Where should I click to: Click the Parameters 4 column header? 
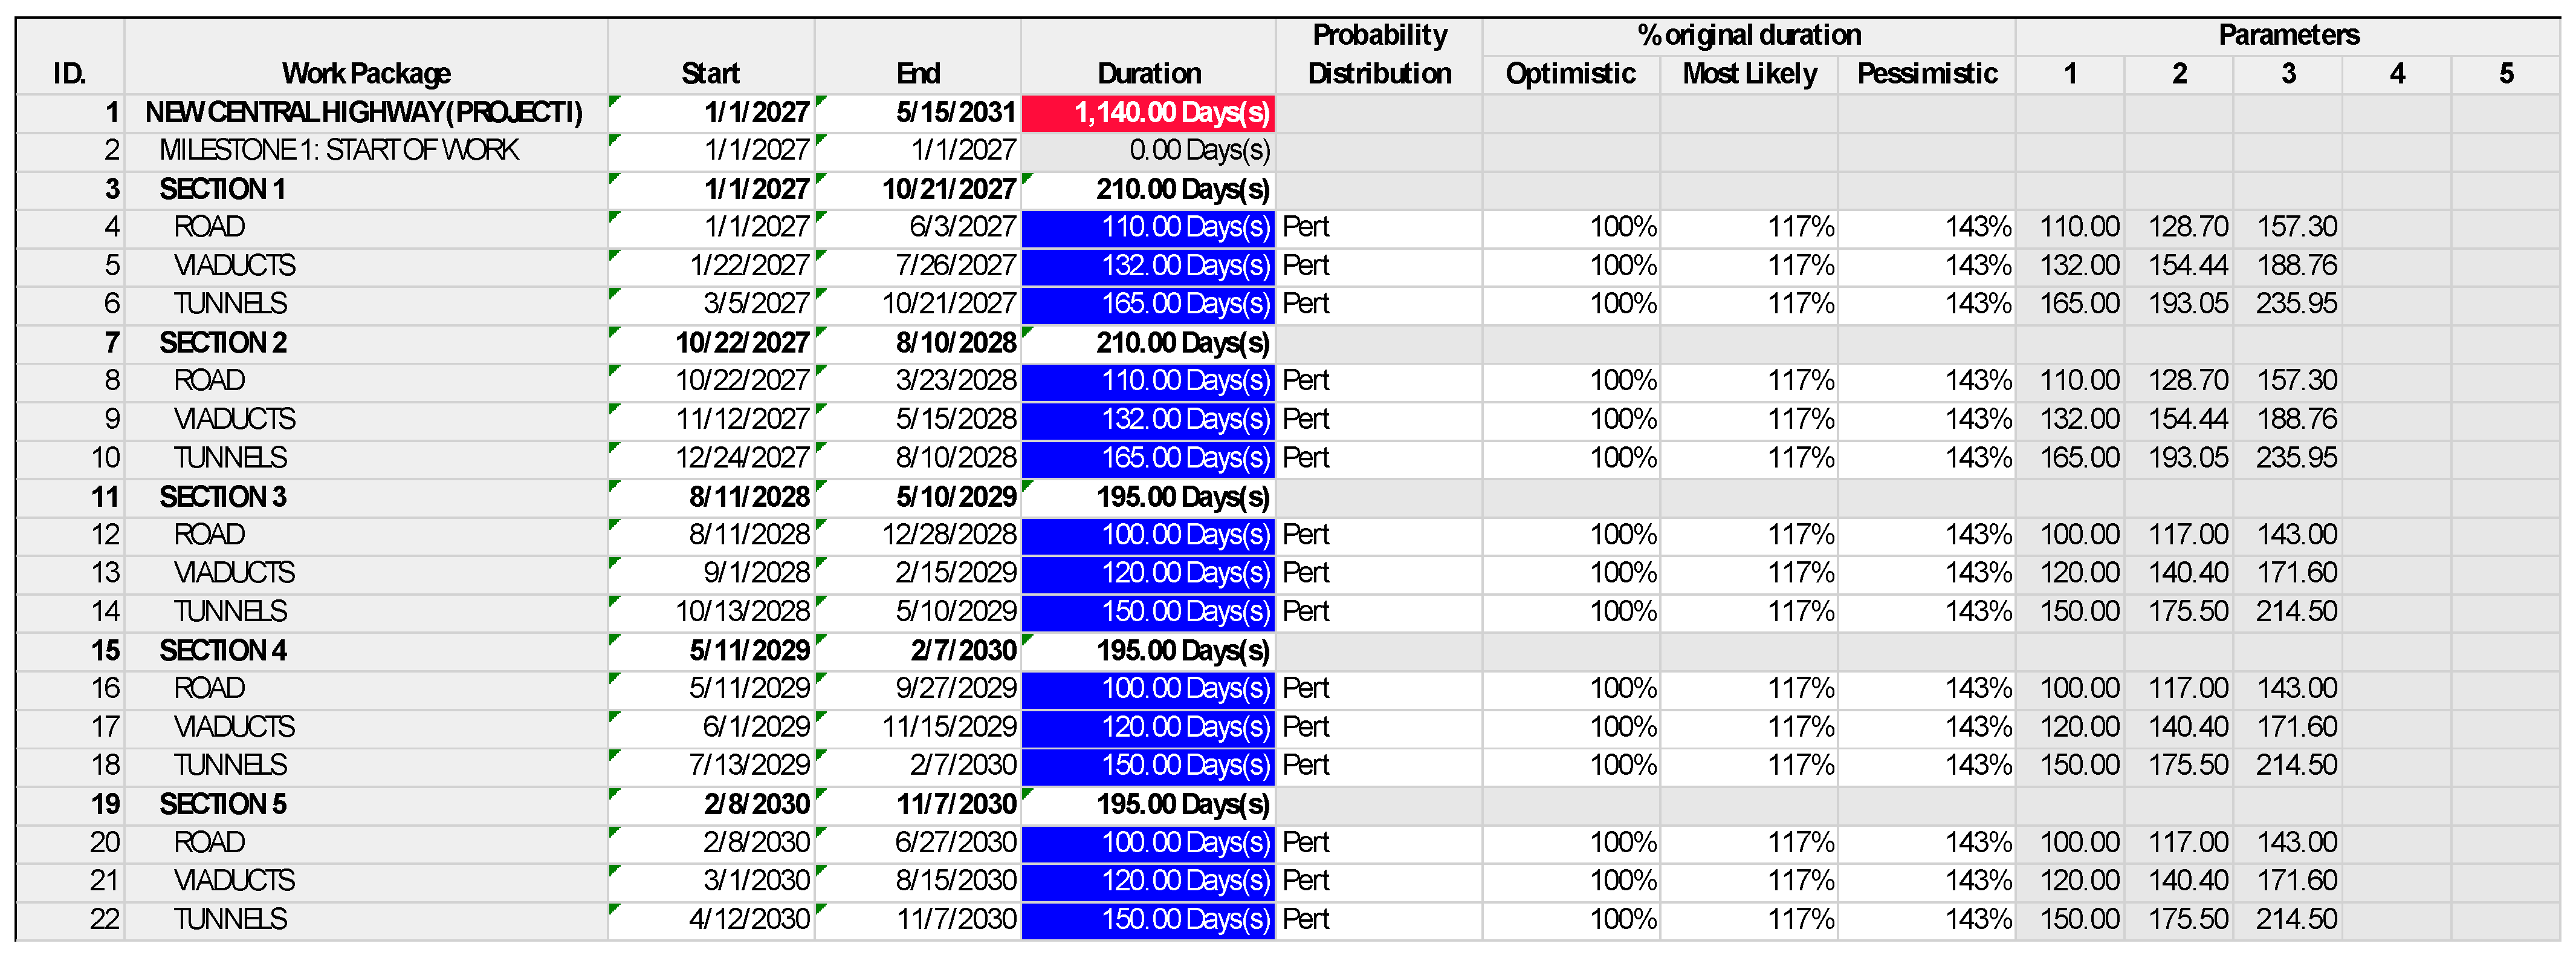tap(2396, 73)
